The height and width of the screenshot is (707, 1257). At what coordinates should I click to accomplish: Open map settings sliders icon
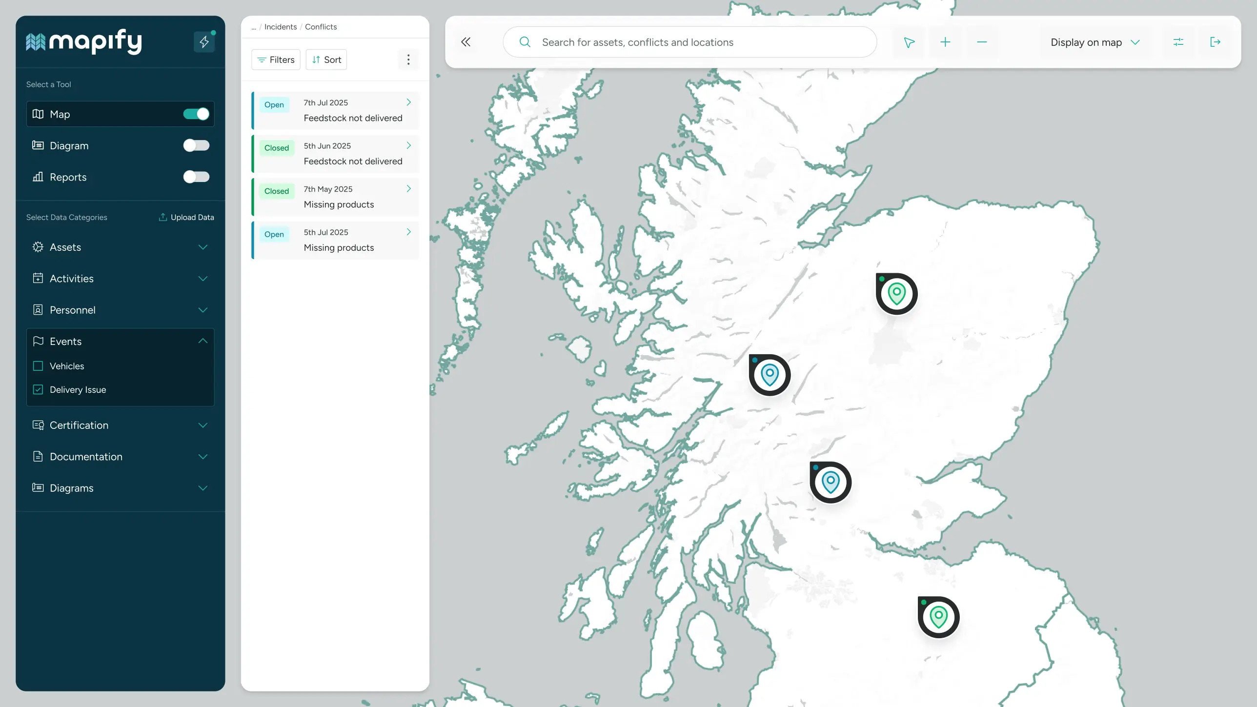[1178, 42]
